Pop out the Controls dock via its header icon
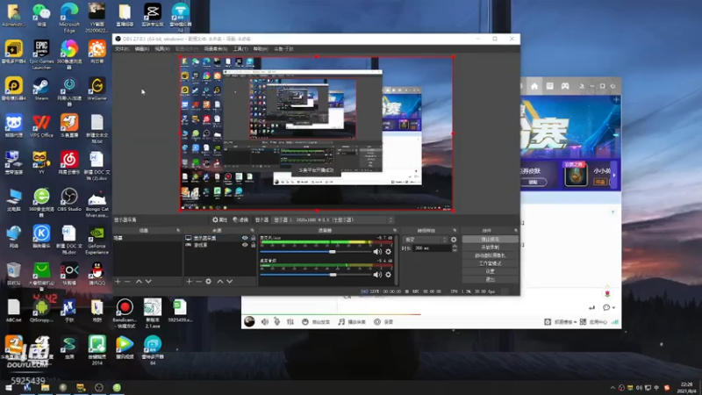702x395 pixels. point(516,230)
